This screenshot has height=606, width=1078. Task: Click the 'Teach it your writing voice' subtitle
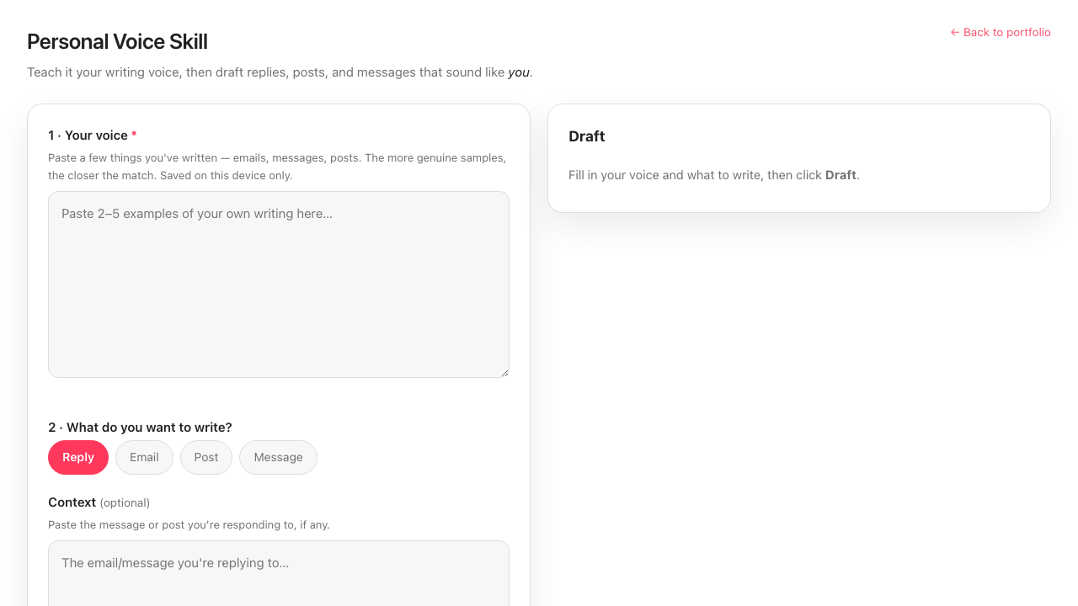(280, 72)
